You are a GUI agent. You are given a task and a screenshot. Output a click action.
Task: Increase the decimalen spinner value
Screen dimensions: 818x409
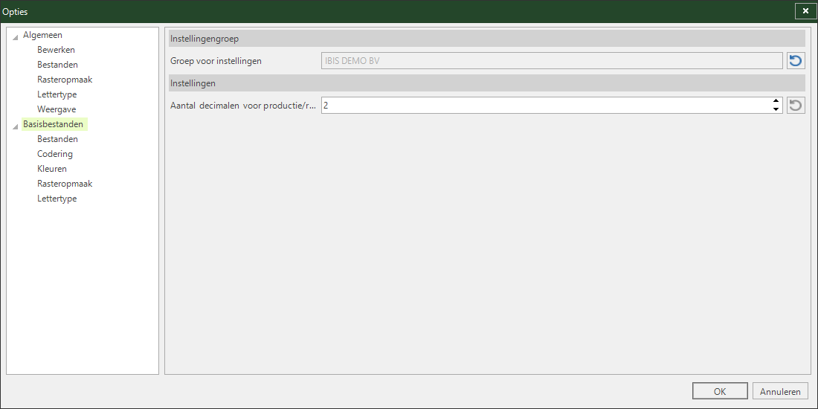coord(776,100)
